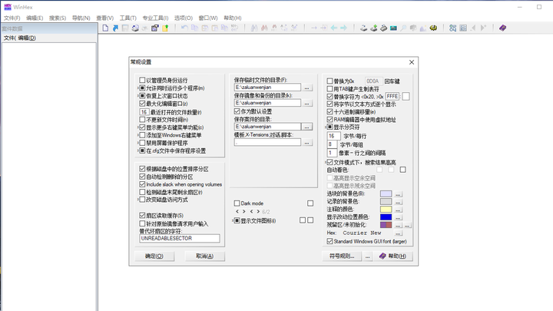This screenshot has width=553, height=311.
Task: Toggle 扇区读取缓存 checkbox
Action: click(142, 215)
